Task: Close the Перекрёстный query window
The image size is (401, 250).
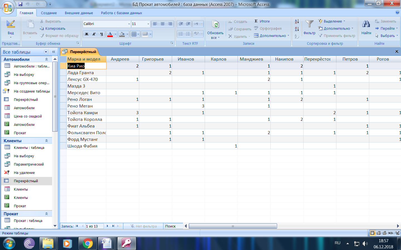Action: tap(397, 52)
